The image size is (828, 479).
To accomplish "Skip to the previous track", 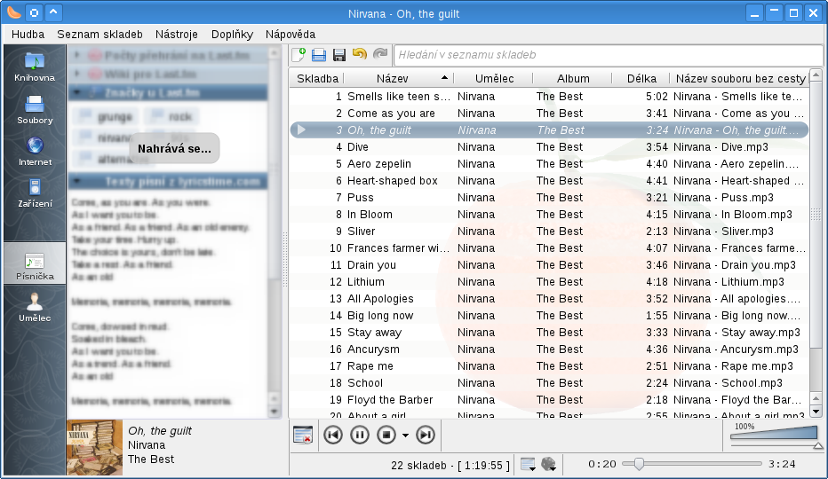I will click(x=332, y=436).
